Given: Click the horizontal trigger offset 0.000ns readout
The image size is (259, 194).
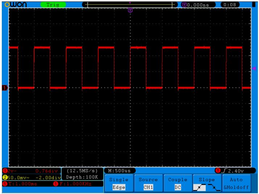Looking at the screenshot, I should (198, 5).
